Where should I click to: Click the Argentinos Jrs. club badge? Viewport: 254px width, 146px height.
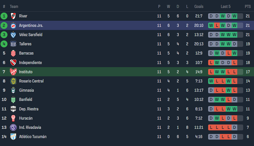click(x=13, y=25)
